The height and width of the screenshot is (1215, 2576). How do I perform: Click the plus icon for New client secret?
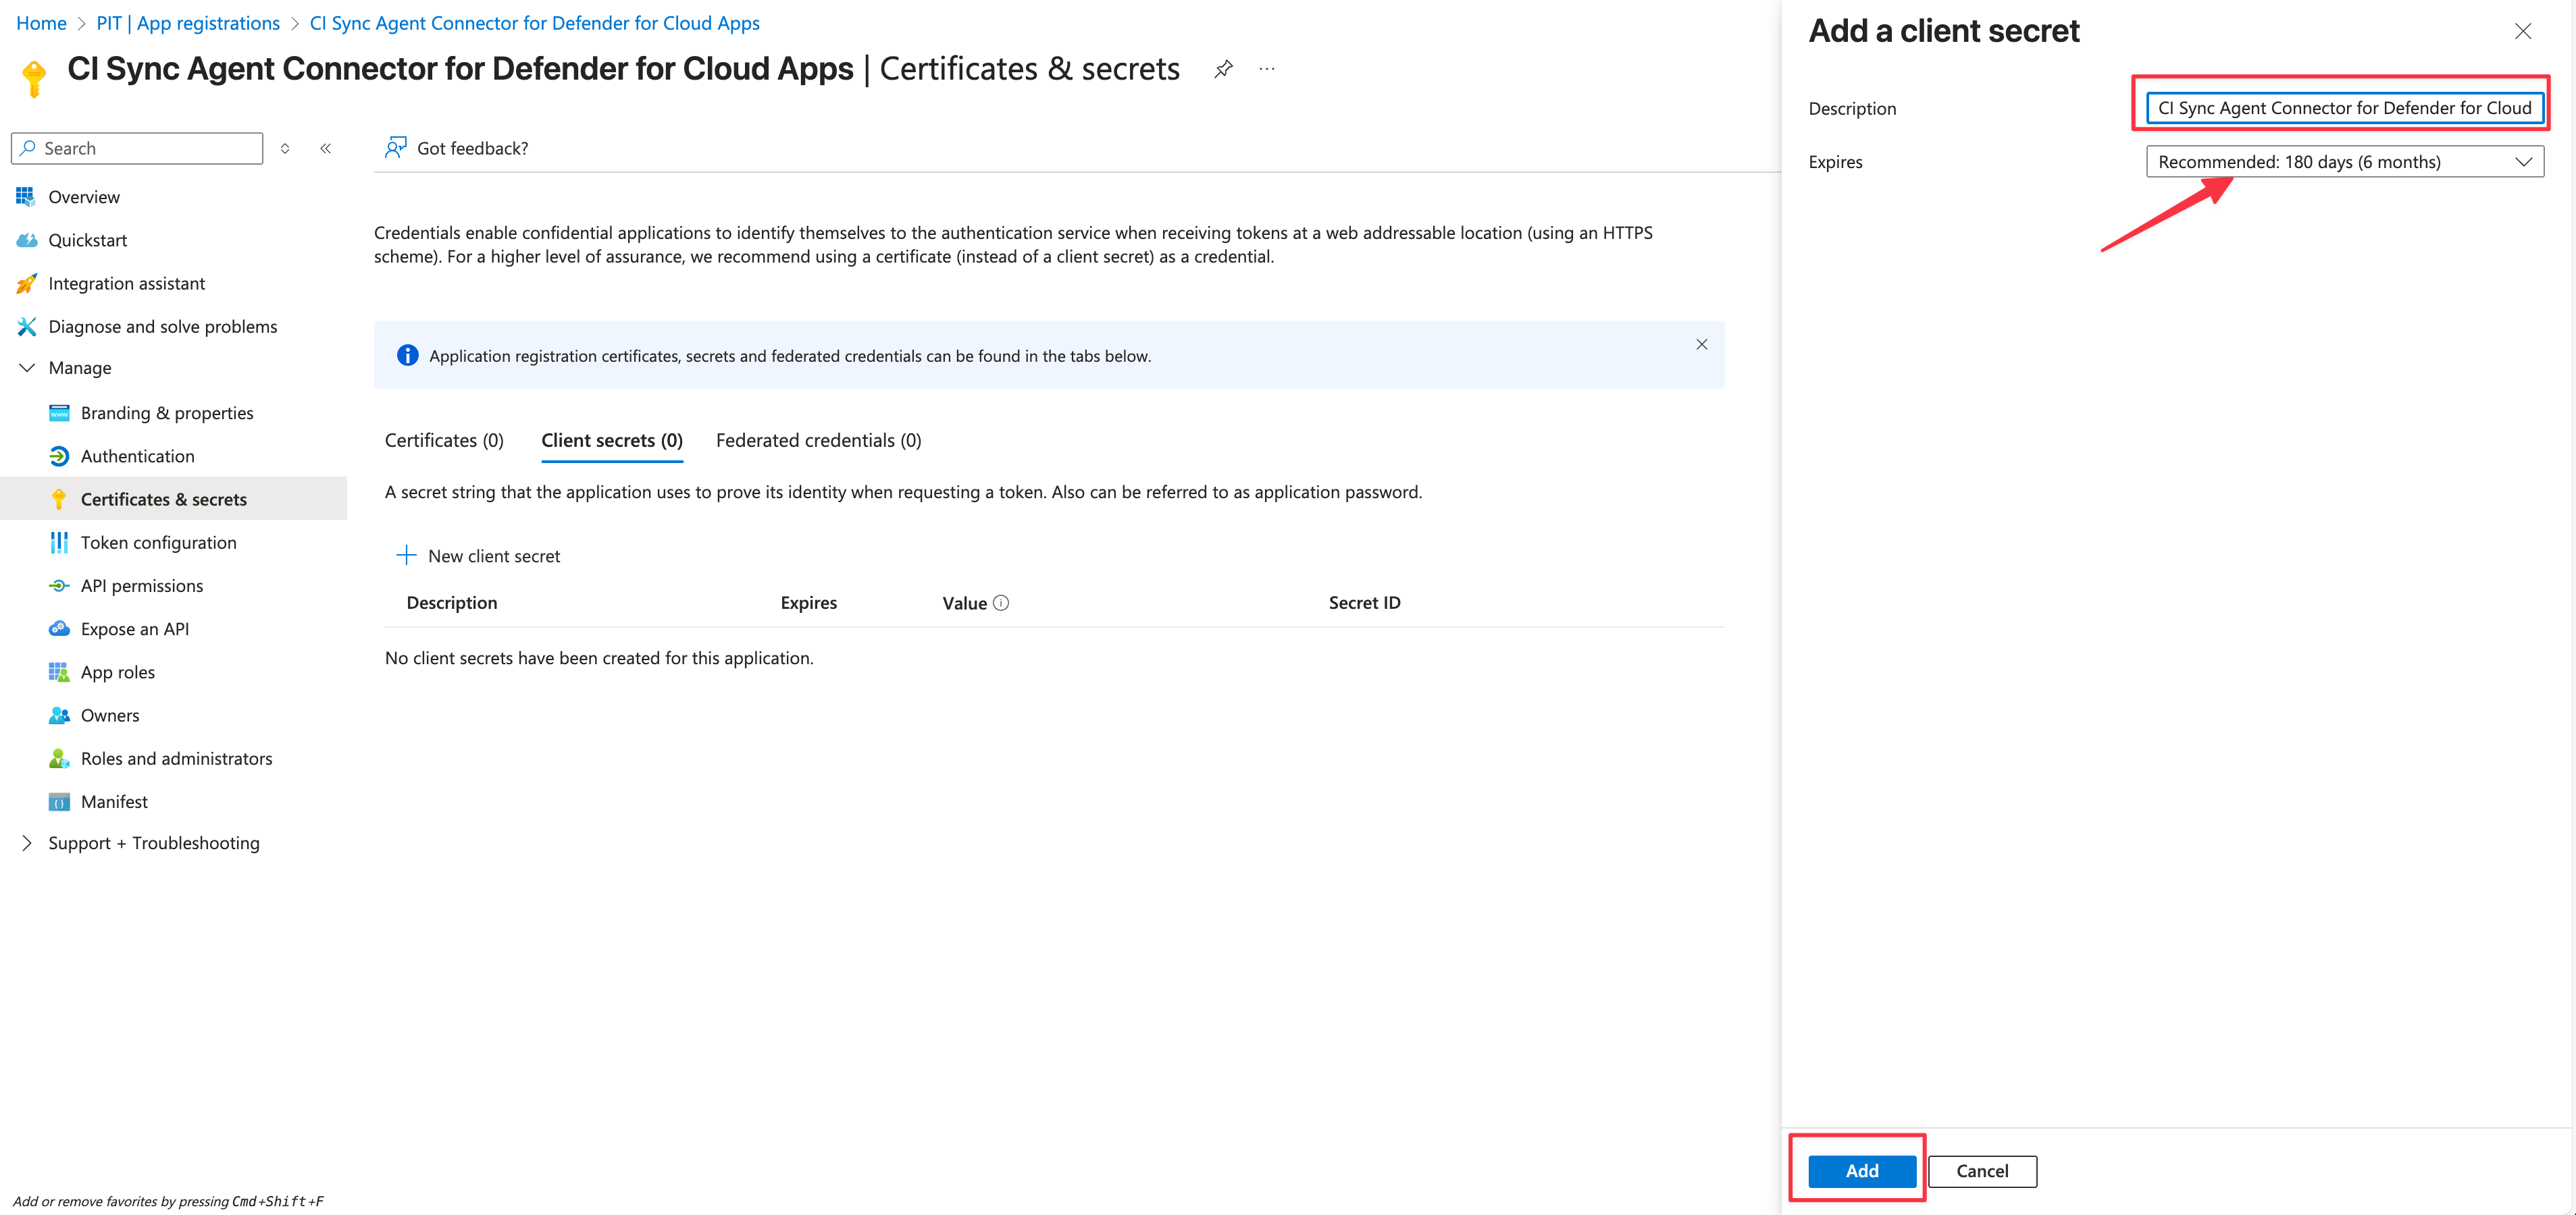[x=406, y=556]
